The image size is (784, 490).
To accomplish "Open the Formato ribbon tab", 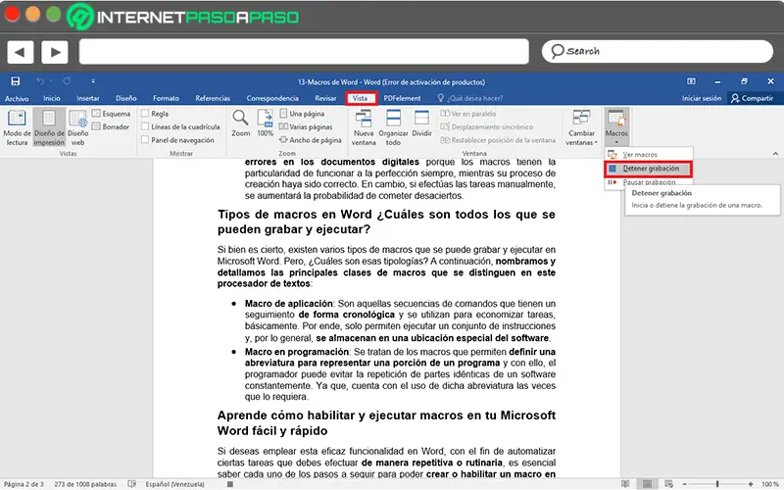I will coord(166,99).
